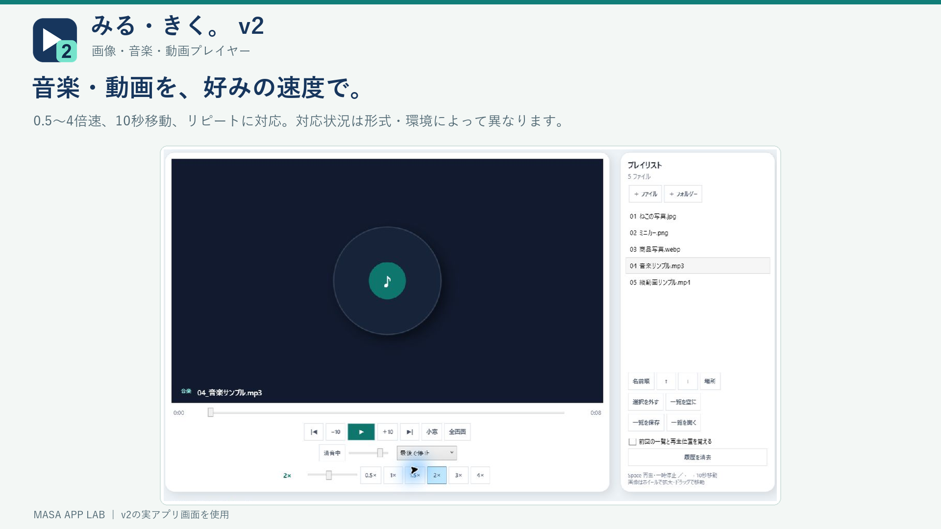Click the playback speed slider handle
The width and height of the screenshot is (941, 529).
[329, 475]
